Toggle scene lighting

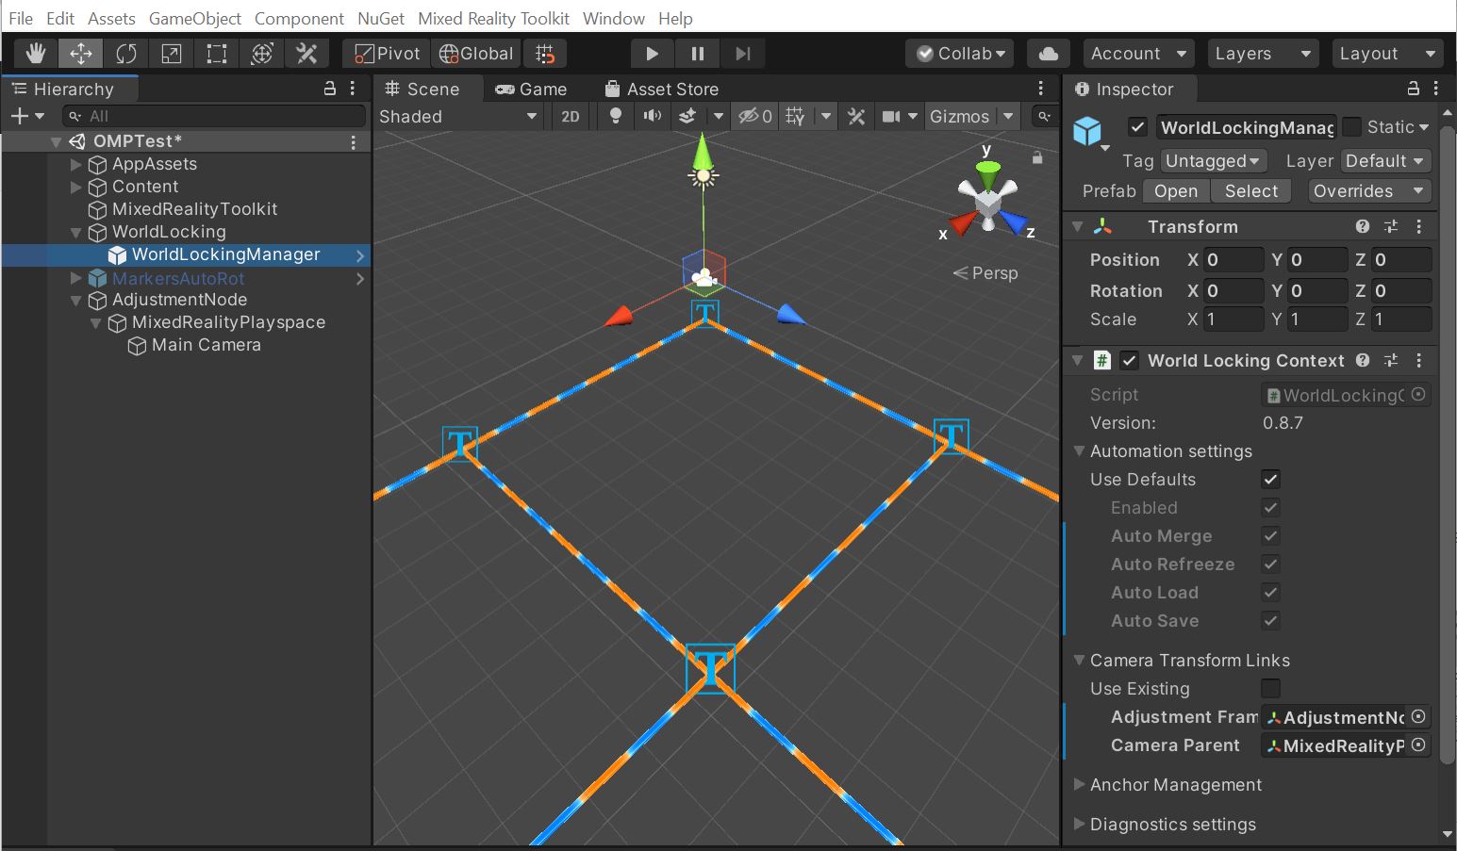(x=616, y=116)
